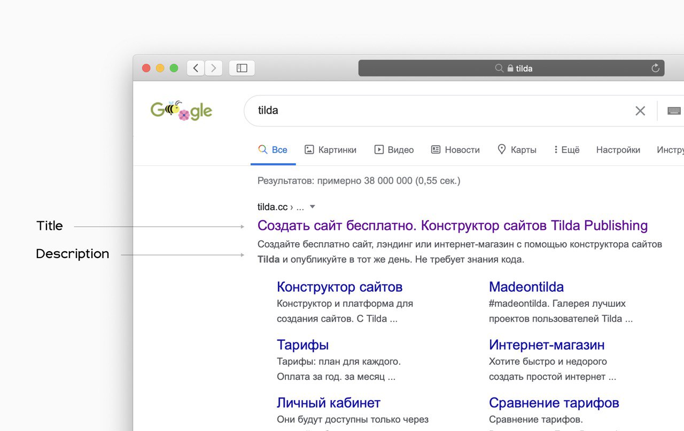Viewport: 684px width, 431px height.
Task: Open the Создать сайт бесплатно result title
Action: 452,226
